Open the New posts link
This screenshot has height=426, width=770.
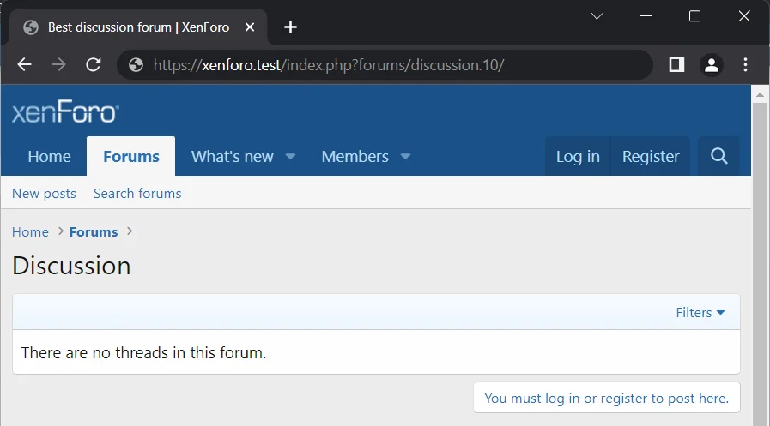pyautogui.click(x=44, y=194)
